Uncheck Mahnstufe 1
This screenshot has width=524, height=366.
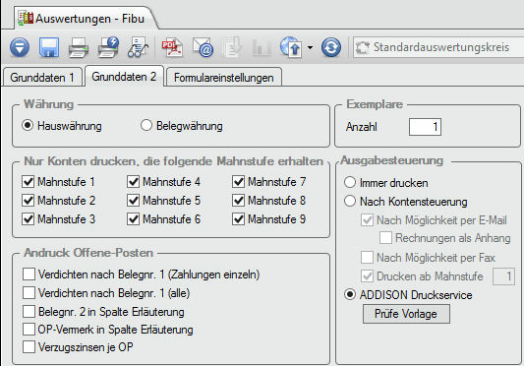29,182
